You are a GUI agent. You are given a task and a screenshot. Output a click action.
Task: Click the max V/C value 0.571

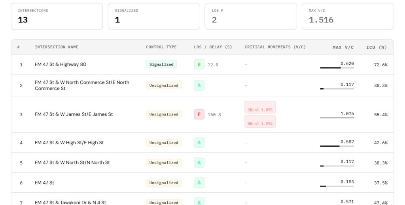(x=347, y=202)
